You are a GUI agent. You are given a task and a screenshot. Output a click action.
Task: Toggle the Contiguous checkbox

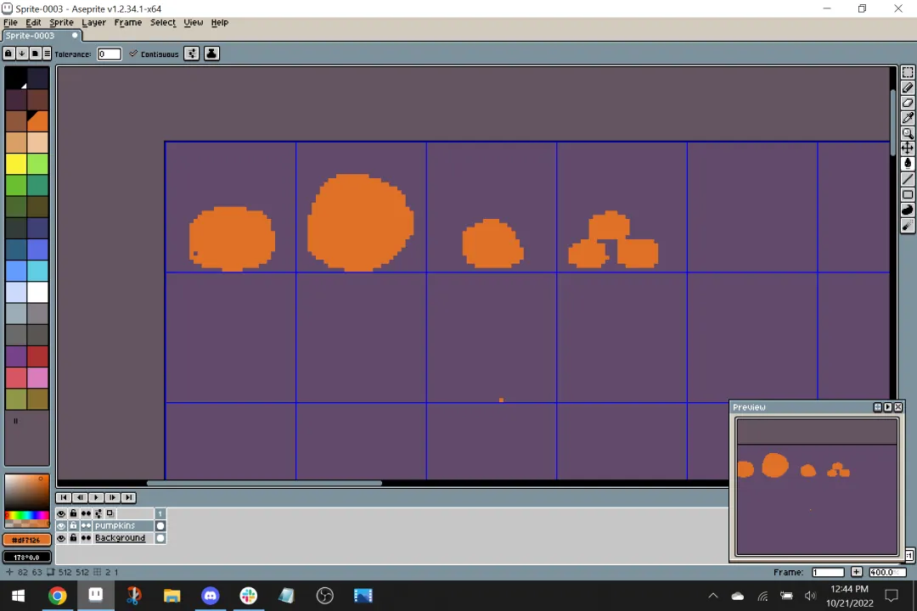(x=133, y=53)
